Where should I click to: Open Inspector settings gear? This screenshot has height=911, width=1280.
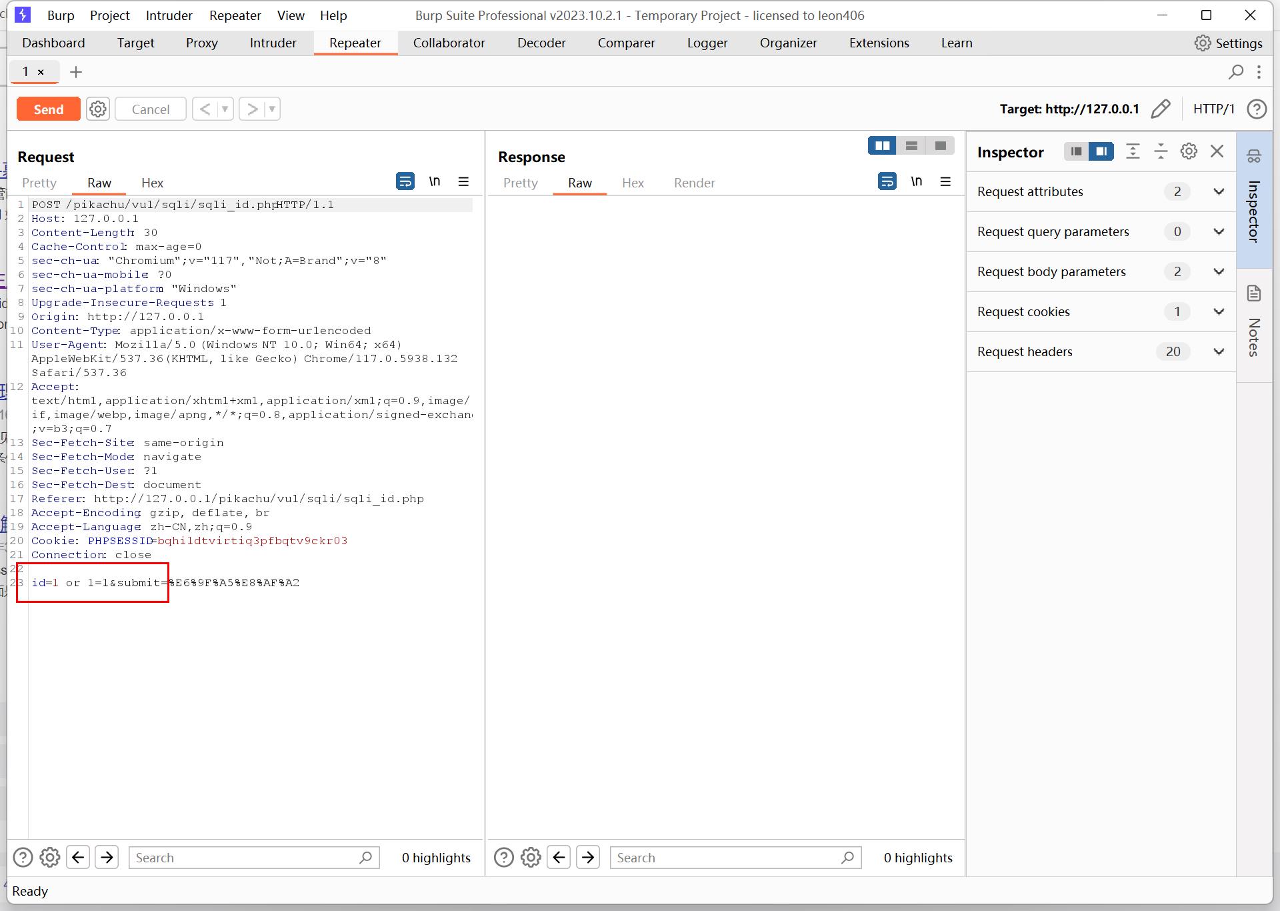[x=1189, y=151]
